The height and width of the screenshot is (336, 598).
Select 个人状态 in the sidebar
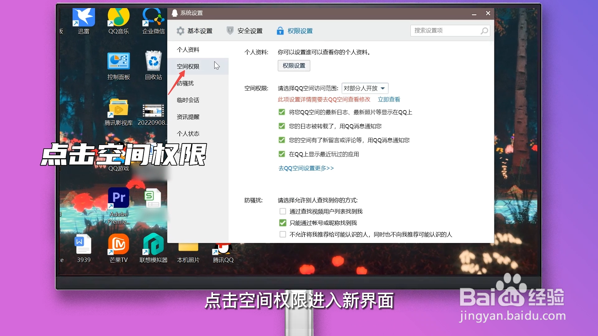[x=198, y=133]
